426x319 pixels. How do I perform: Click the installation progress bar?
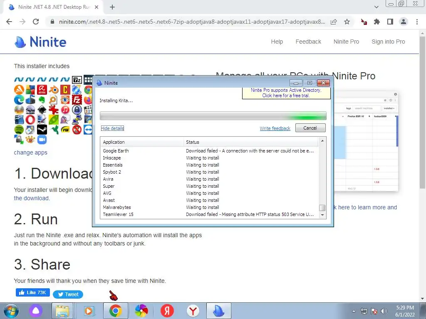click(x=213, y=116)
